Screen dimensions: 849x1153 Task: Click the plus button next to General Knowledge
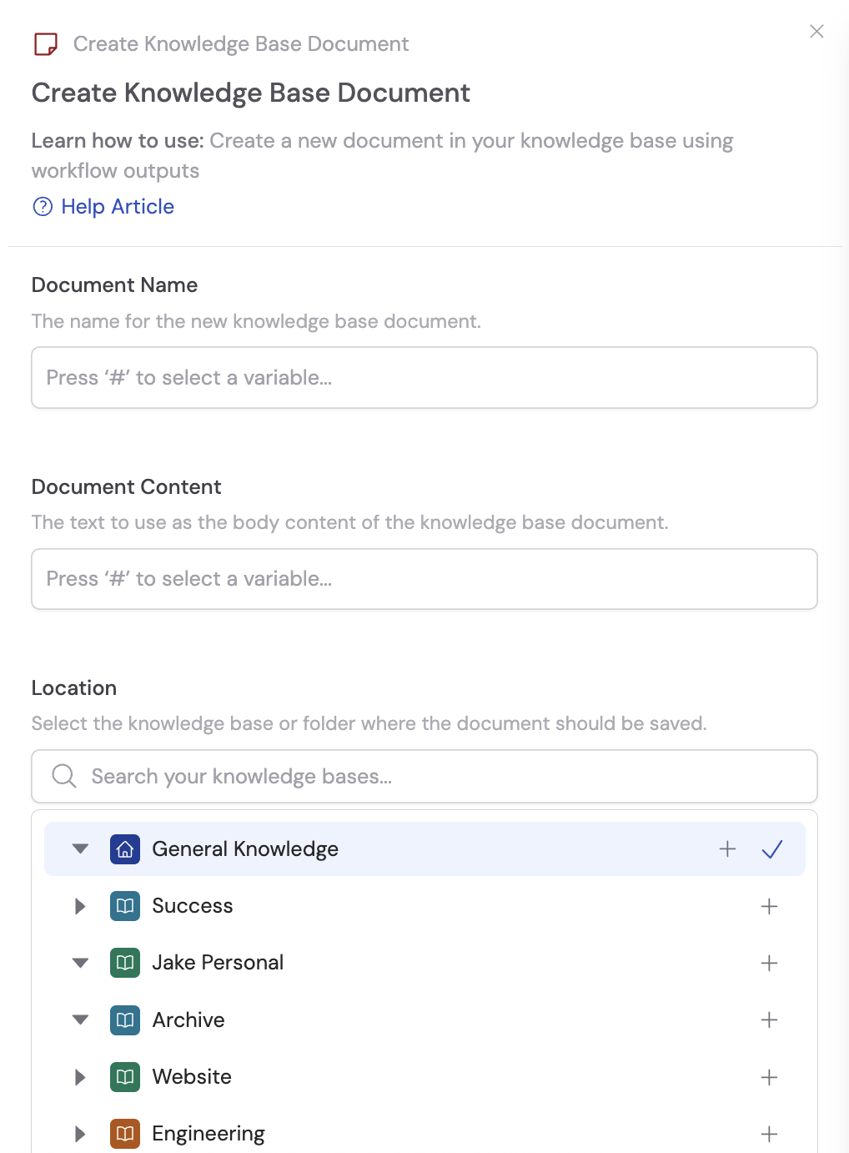727,848
